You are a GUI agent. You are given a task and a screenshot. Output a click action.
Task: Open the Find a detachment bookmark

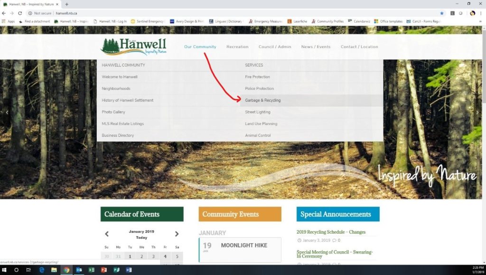click(x=35, y=21)
